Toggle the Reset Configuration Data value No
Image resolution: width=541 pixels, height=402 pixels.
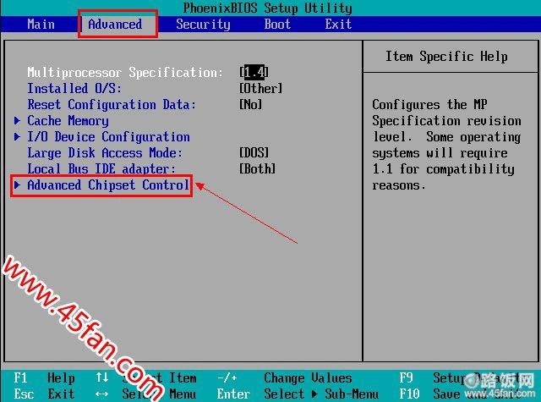coord(251,105)
